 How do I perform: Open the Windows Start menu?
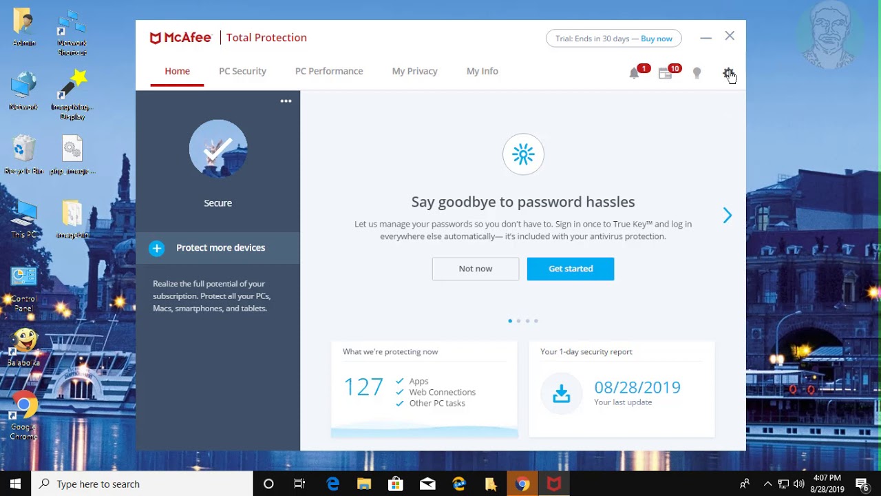(15, 484)
